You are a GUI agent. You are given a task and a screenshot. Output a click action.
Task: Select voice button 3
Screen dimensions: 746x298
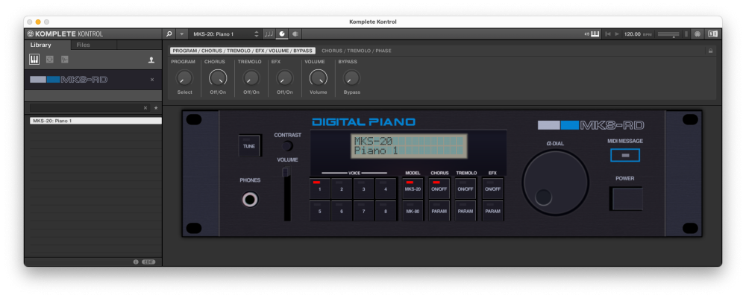click(363, 188)
